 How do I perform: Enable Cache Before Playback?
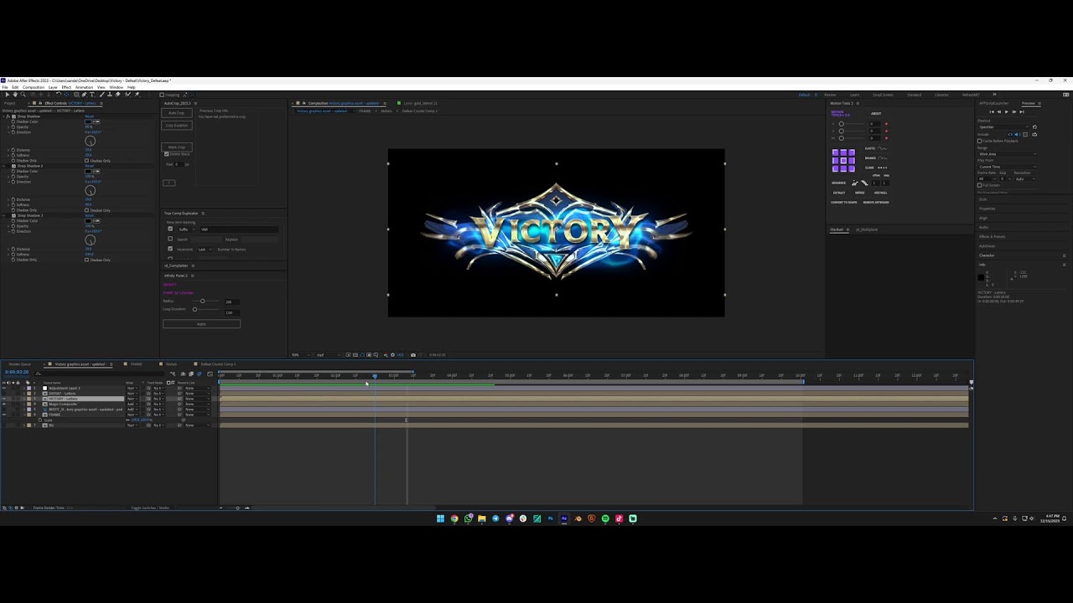[979, 141]
